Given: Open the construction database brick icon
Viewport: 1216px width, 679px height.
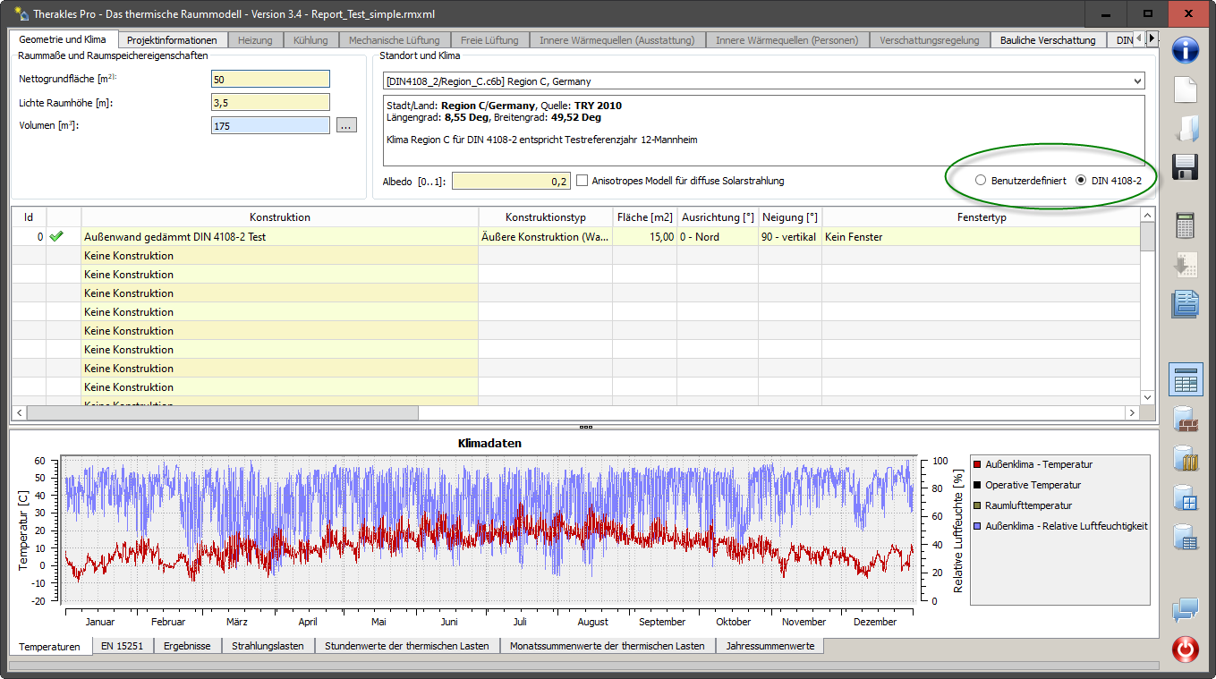Looking at the screenshot, I should point(1186,419).
